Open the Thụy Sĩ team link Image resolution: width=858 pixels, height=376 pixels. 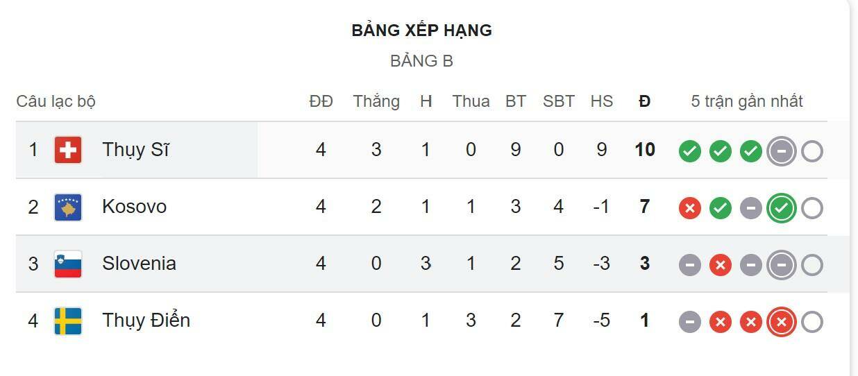pos(135,150)
